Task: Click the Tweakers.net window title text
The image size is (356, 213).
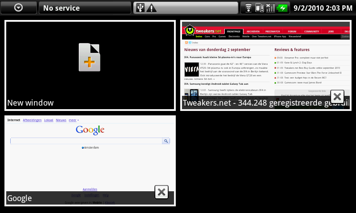Action: (266, 103)
